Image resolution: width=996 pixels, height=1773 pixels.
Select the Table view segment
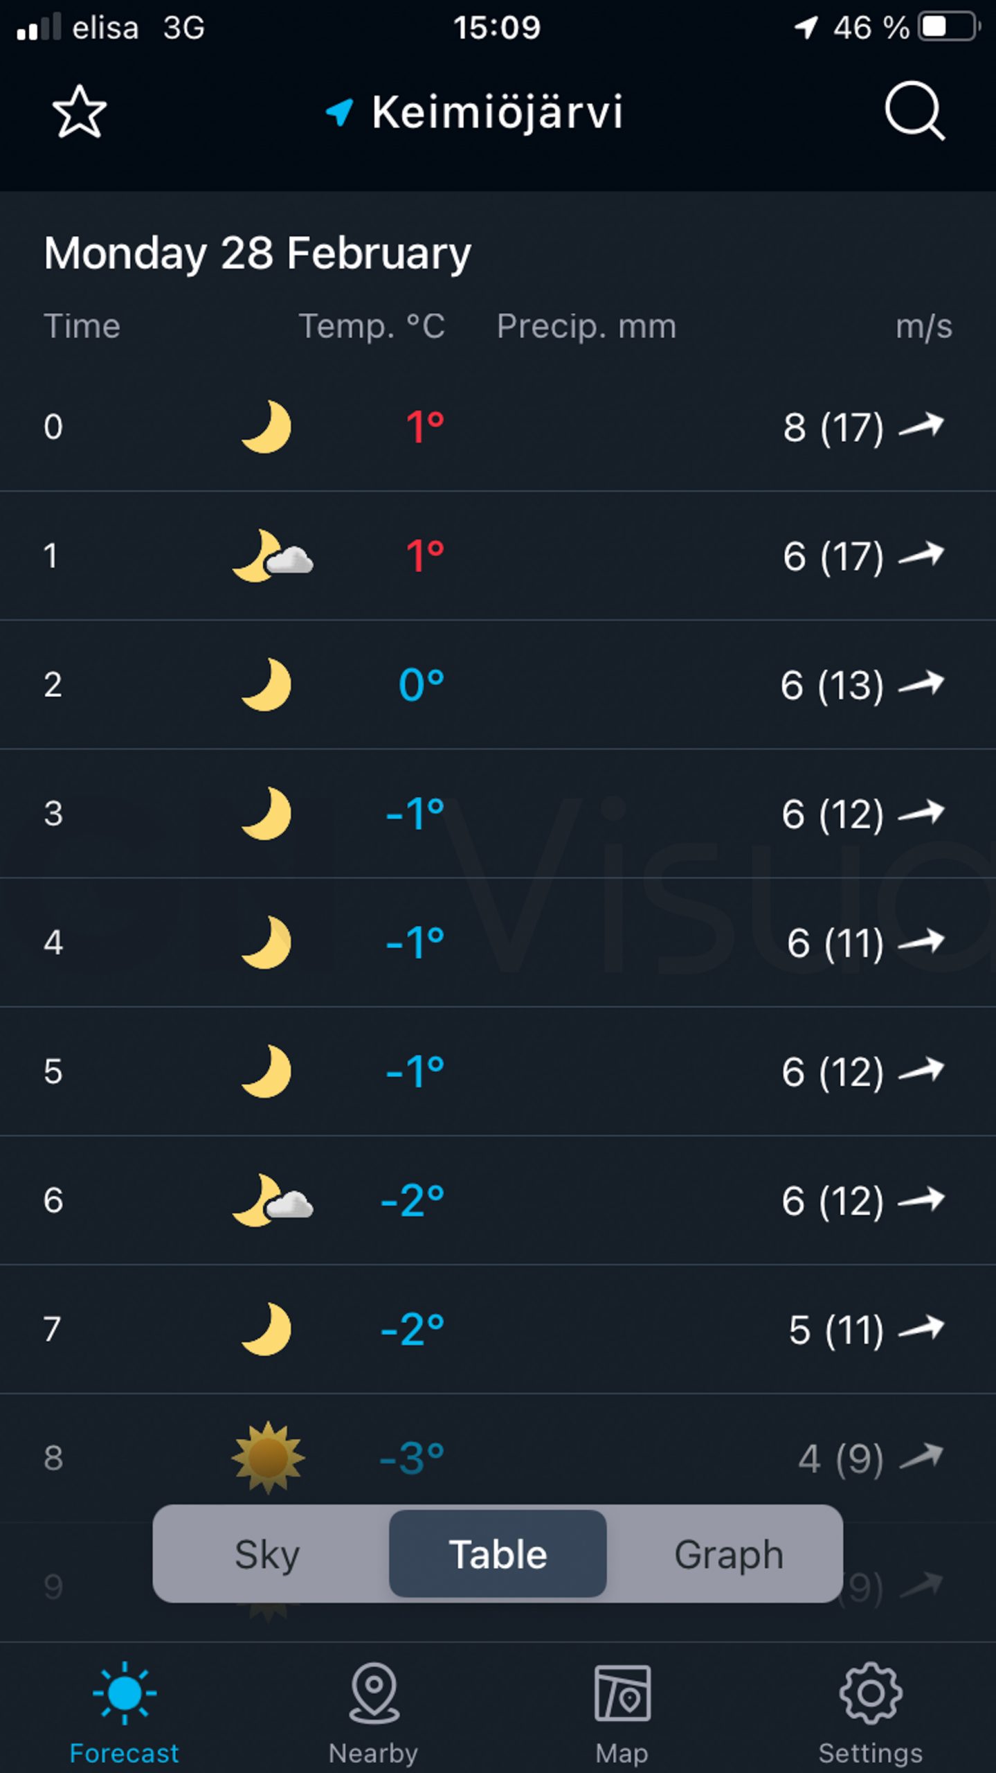click(x=498, y=1554)
